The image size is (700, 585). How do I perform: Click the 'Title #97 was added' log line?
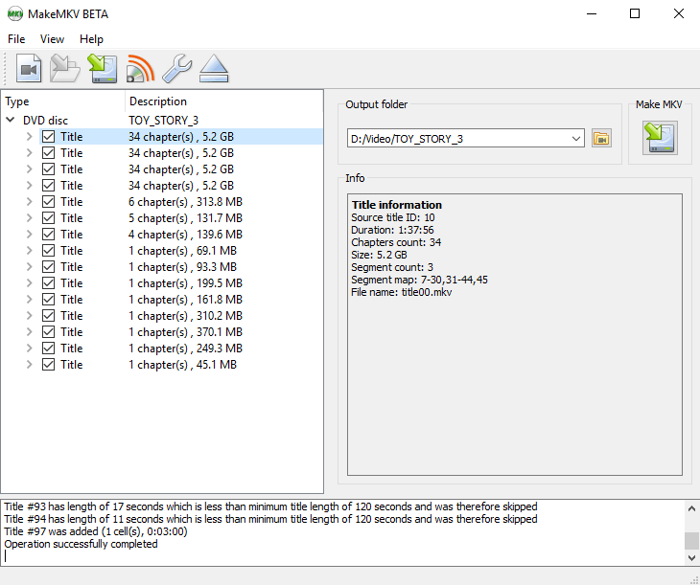tap(96, 531)
